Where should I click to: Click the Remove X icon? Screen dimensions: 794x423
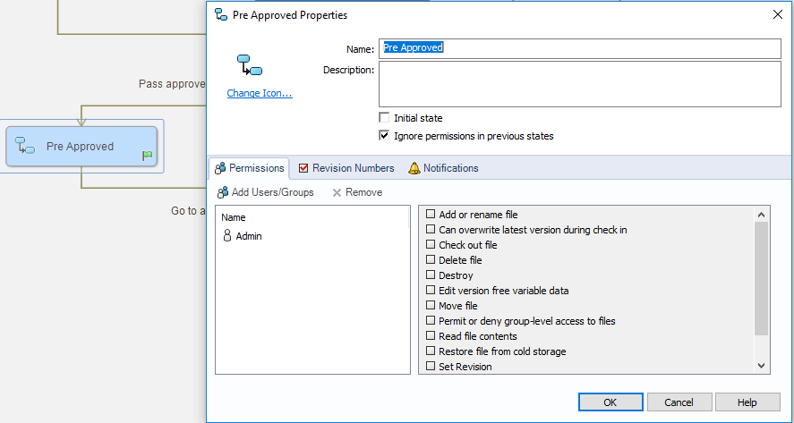(337, 192)
